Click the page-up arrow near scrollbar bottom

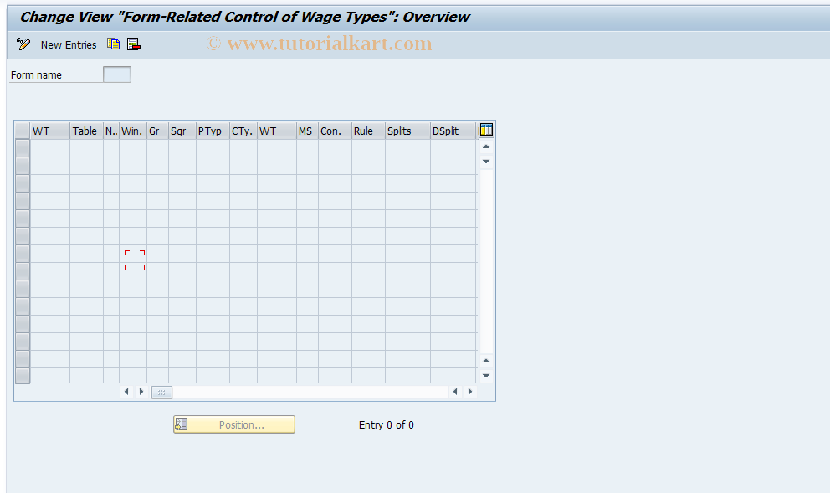pyautogui.click(x=486, y=361)
